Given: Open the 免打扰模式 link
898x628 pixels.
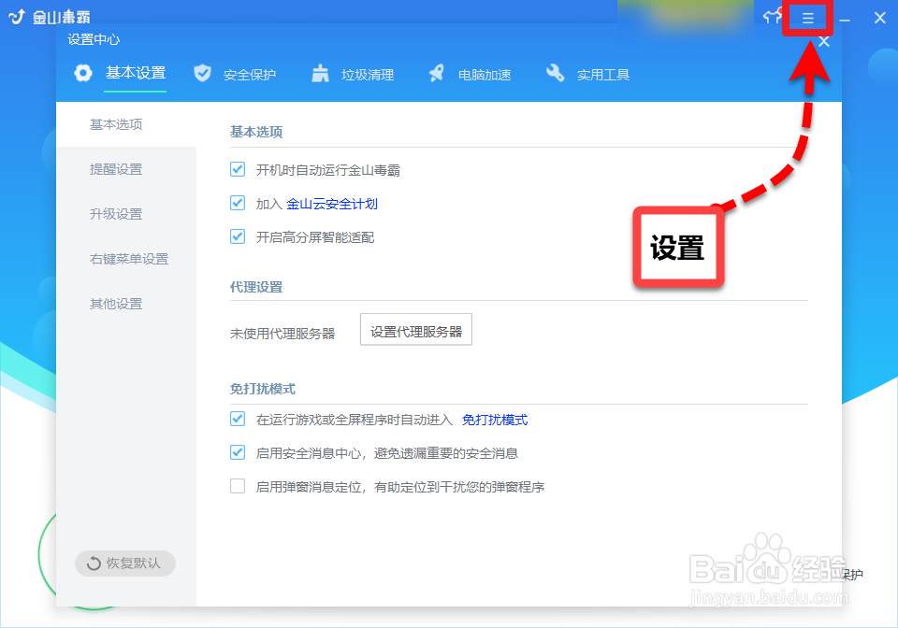Looking at the screenshot, I should click(495, 420).
